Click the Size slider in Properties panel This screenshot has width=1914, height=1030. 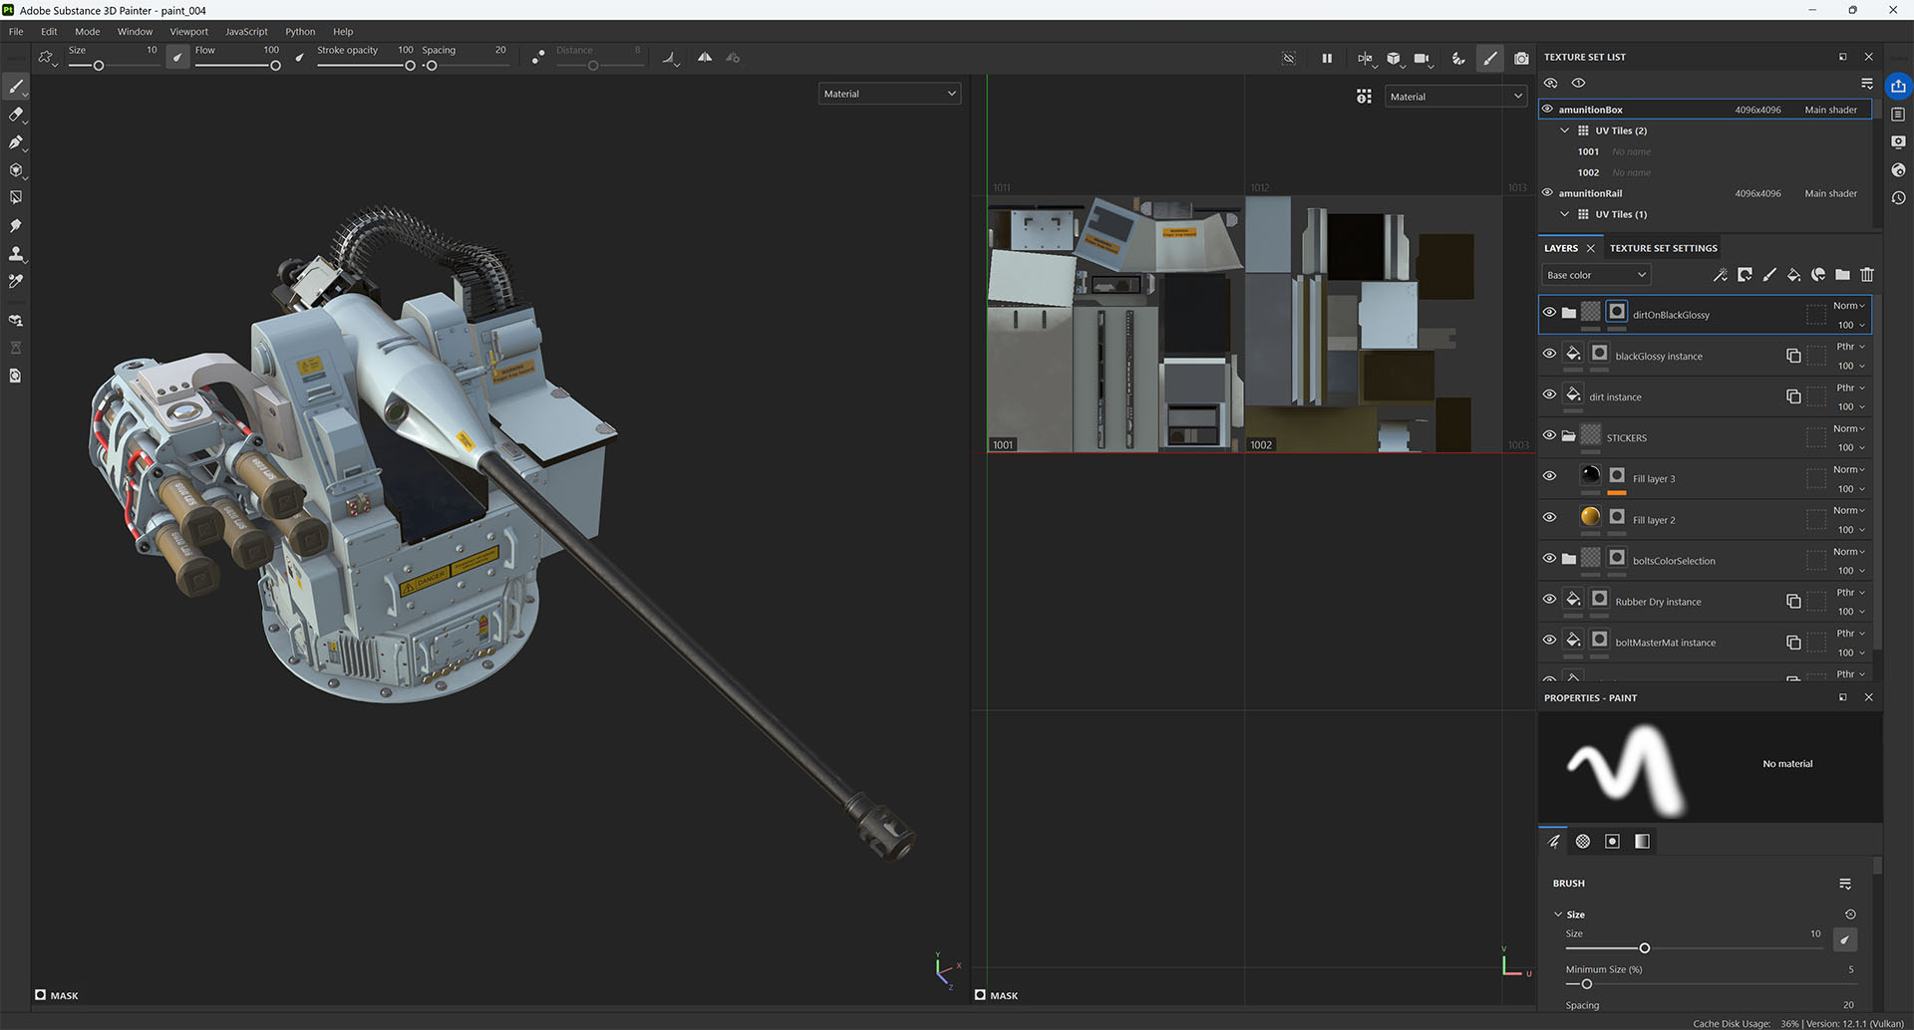[x=1695, y=948]
